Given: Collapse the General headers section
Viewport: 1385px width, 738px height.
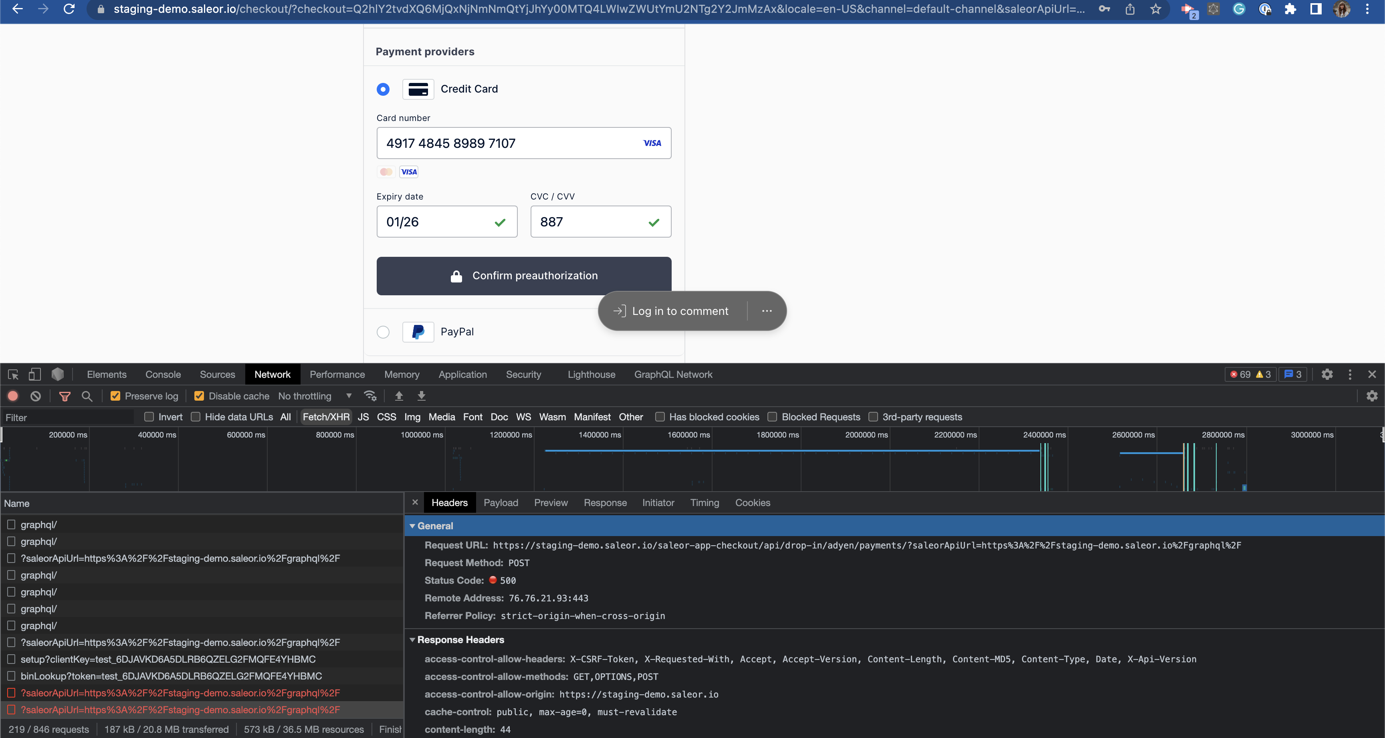Looking at the screenshot, I should click(412, 526).
